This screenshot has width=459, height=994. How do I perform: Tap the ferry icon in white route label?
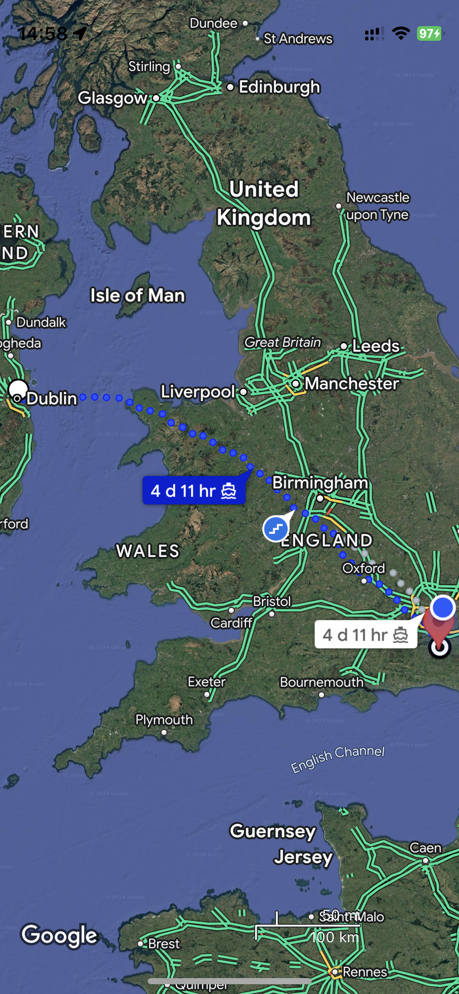click(x=400, y=635)
